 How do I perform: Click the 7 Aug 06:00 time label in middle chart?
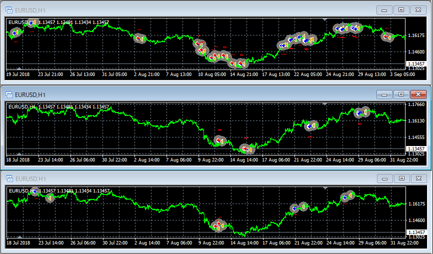[x=178, y=160]
